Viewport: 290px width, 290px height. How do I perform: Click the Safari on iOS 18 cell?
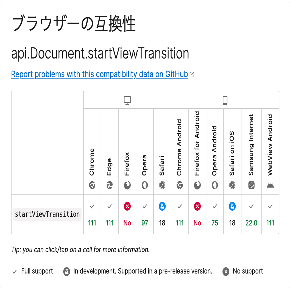pos(232,214)
